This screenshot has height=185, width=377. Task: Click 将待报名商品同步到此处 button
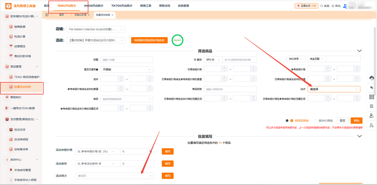149,40
